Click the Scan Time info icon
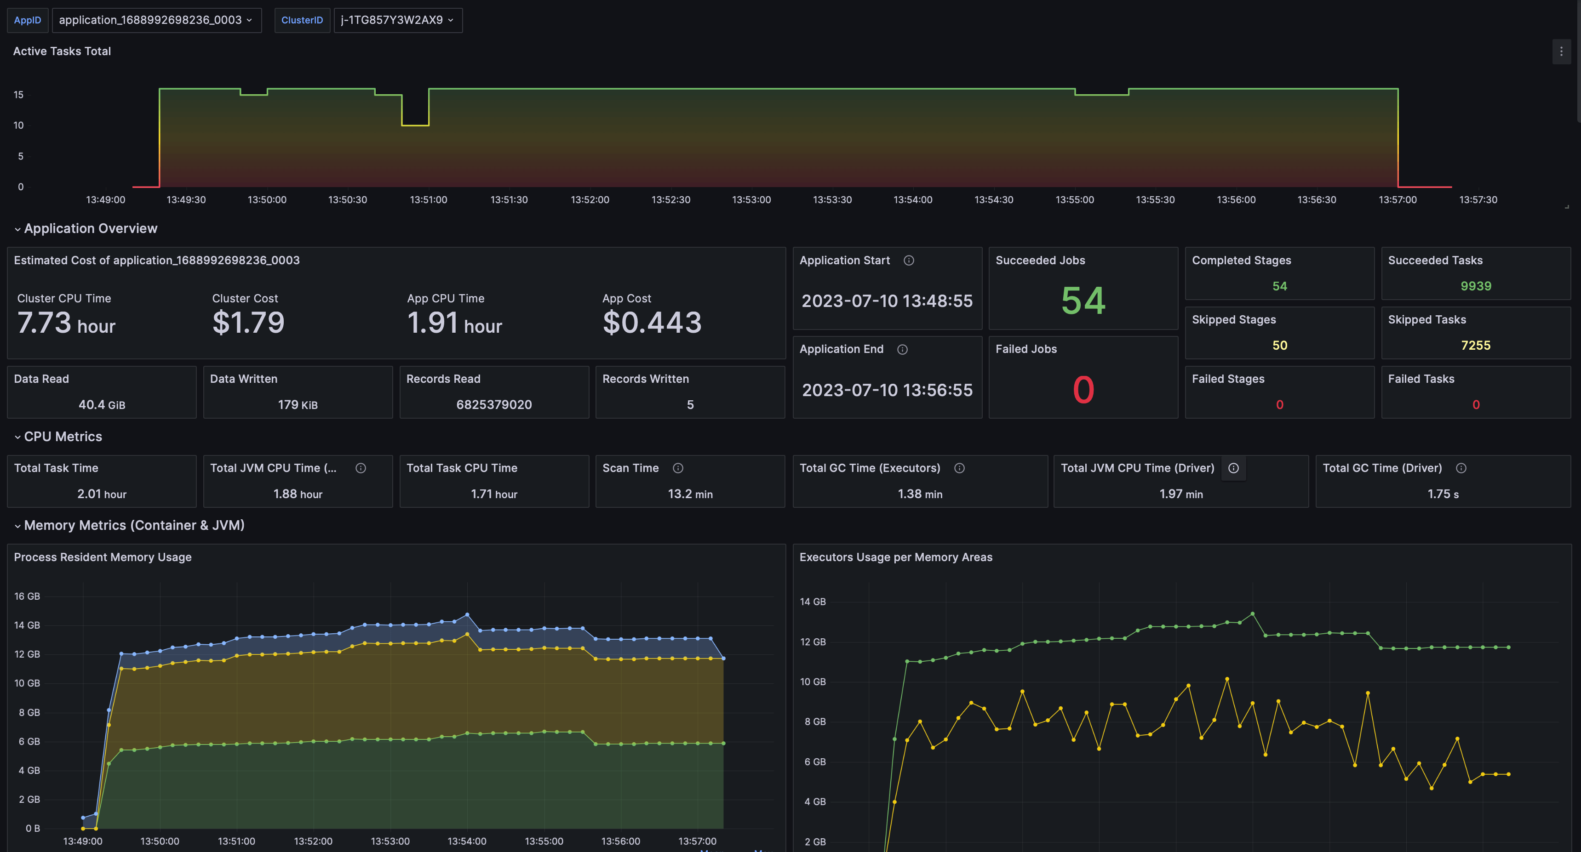Screen dimensions: 1581x852 point(678,467)
